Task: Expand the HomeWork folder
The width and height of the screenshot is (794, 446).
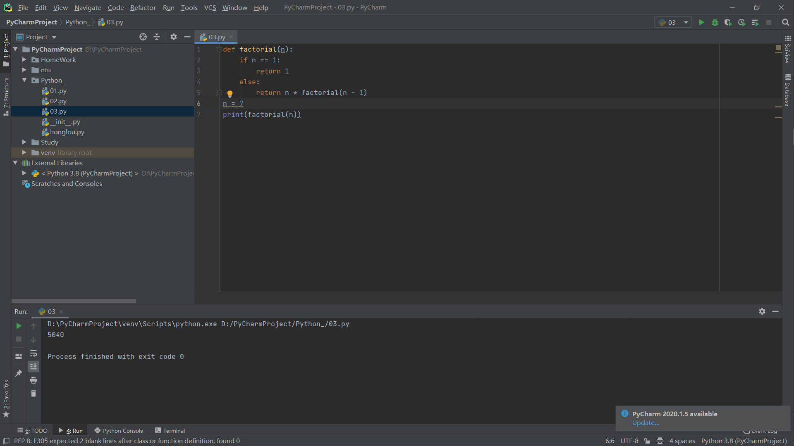Action: click(x=24, y=59)
